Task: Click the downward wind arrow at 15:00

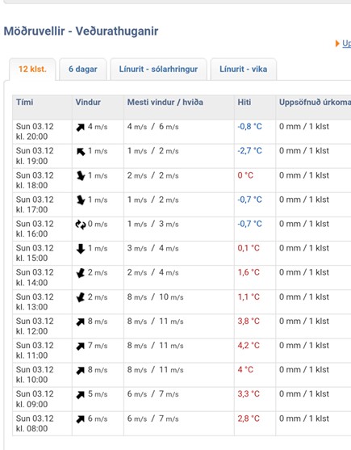Action: click(x=81, y=249)
